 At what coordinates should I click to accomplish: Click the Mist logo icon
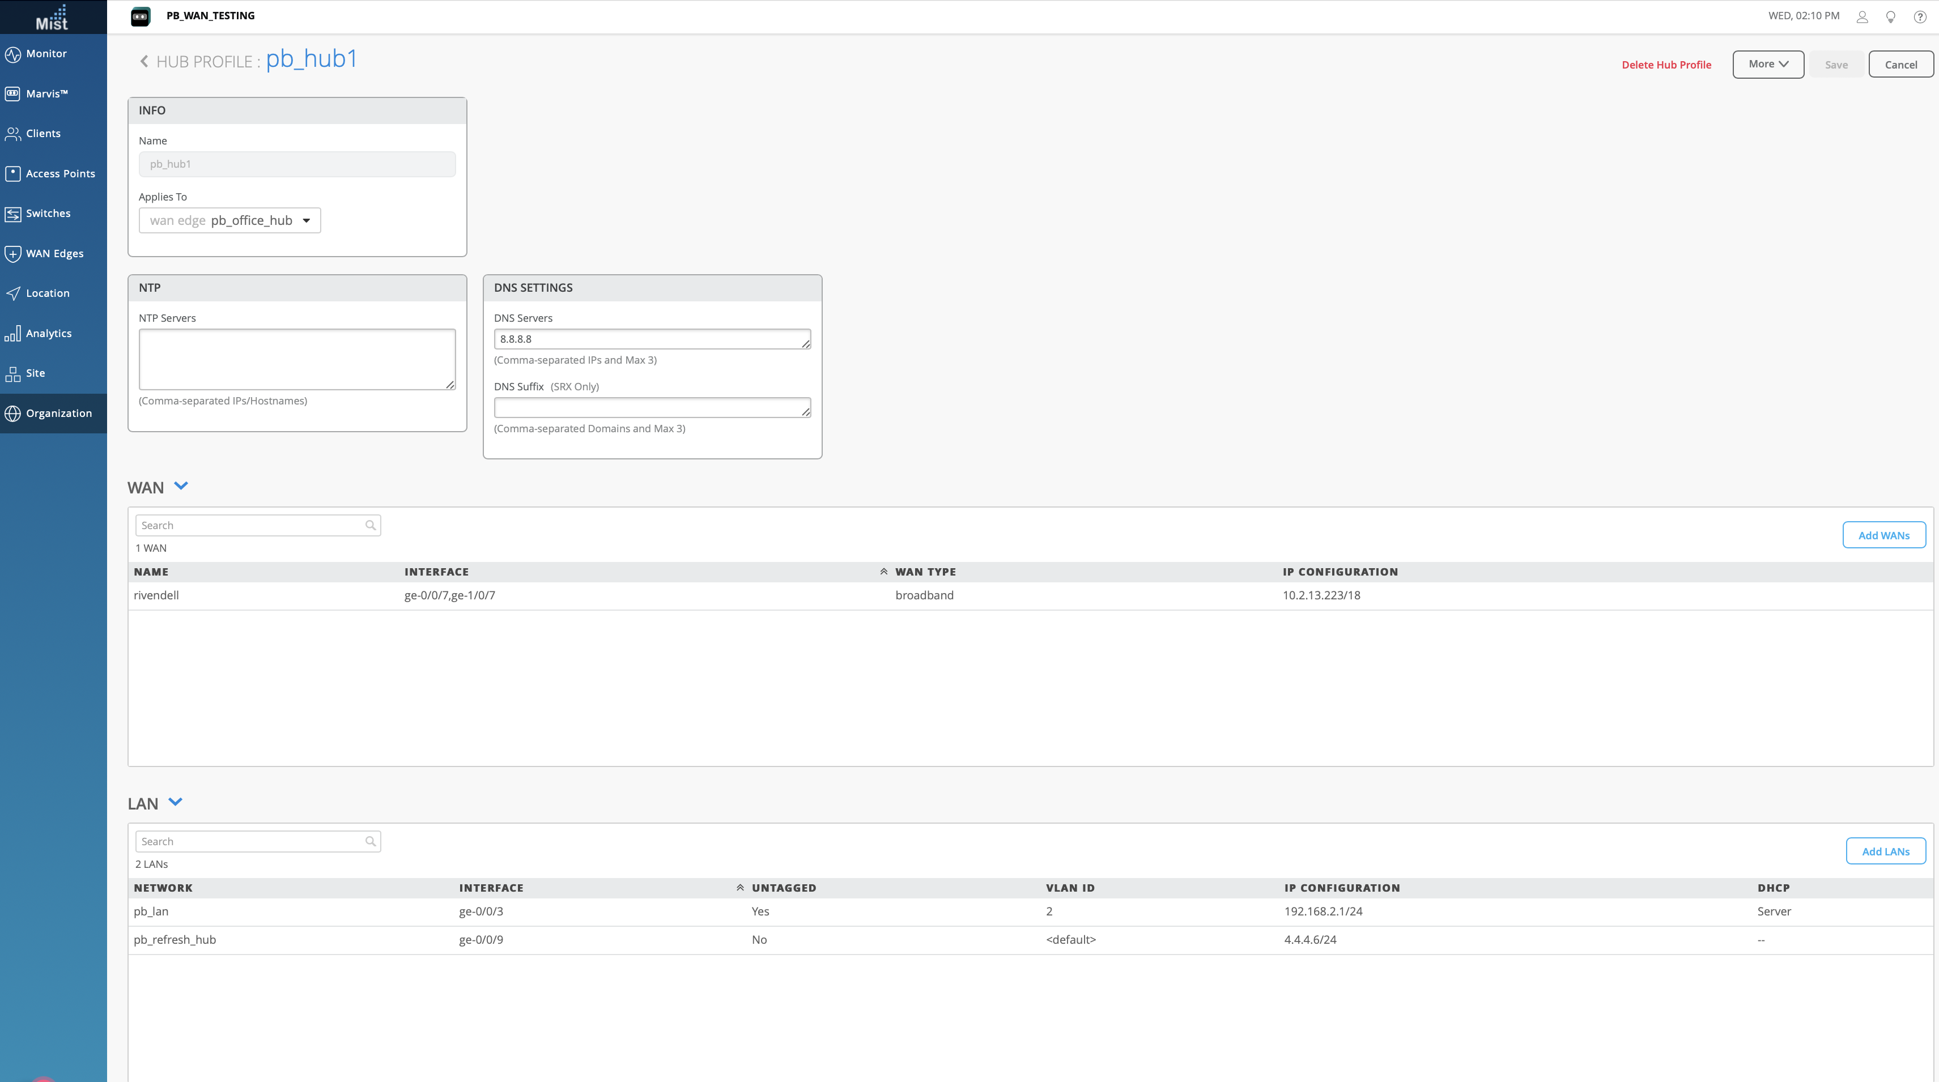pyautogui.click(x=52, y=18)
